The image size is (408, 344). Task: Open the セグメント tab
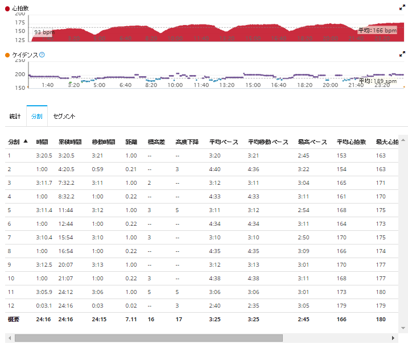pos(64,116)
